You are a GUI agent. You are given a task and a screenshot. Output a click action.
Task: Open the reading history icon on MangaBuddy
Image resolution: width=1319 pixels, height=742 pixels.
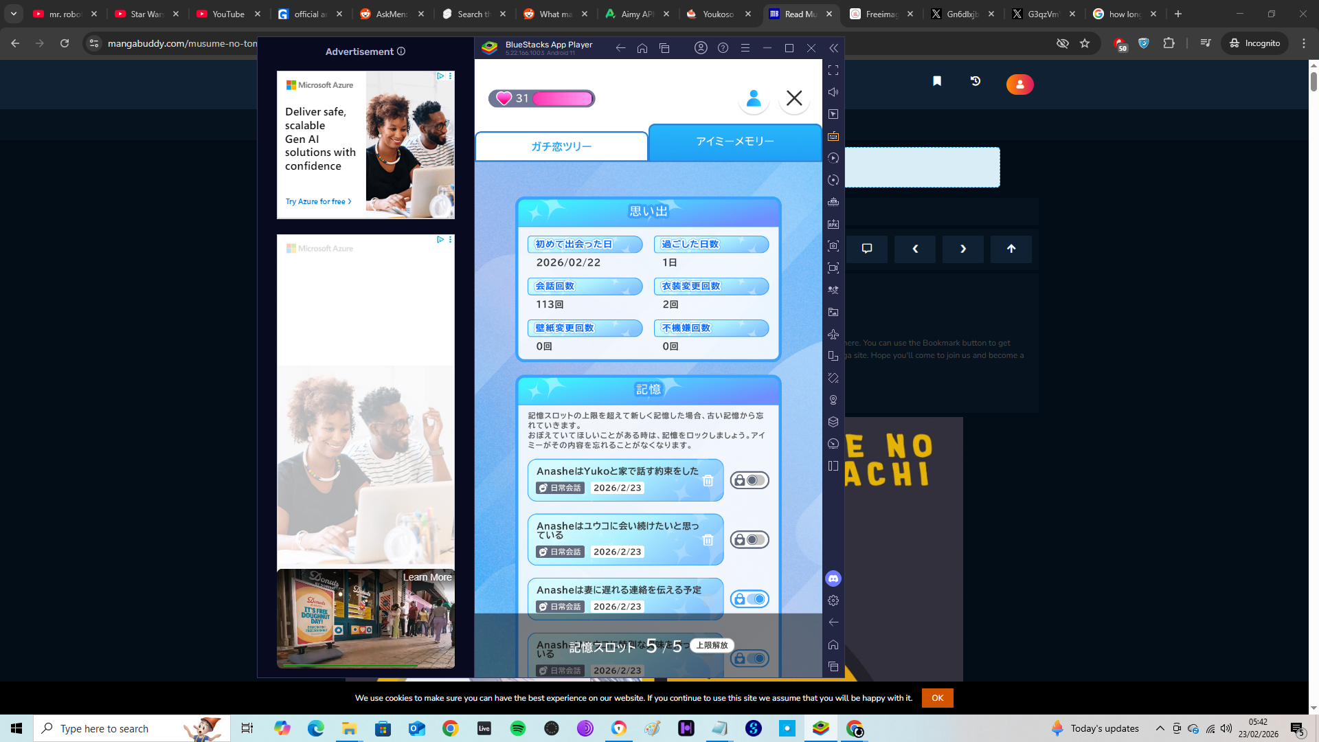976,81
